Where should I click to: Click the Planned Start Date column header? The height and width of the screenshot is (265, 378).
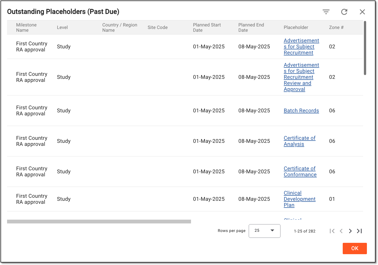[x=207, y=27]
